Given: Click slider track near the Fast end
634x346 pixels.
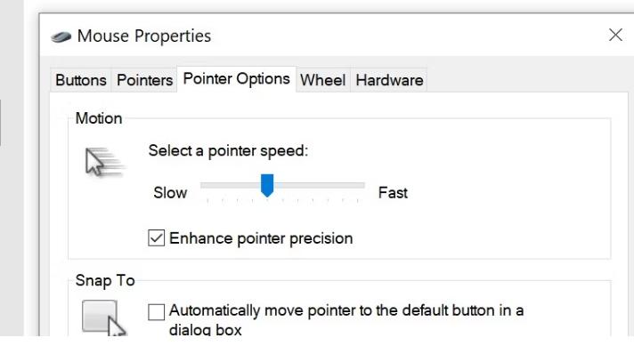Looking at the screenshot, I should point(352,185).
